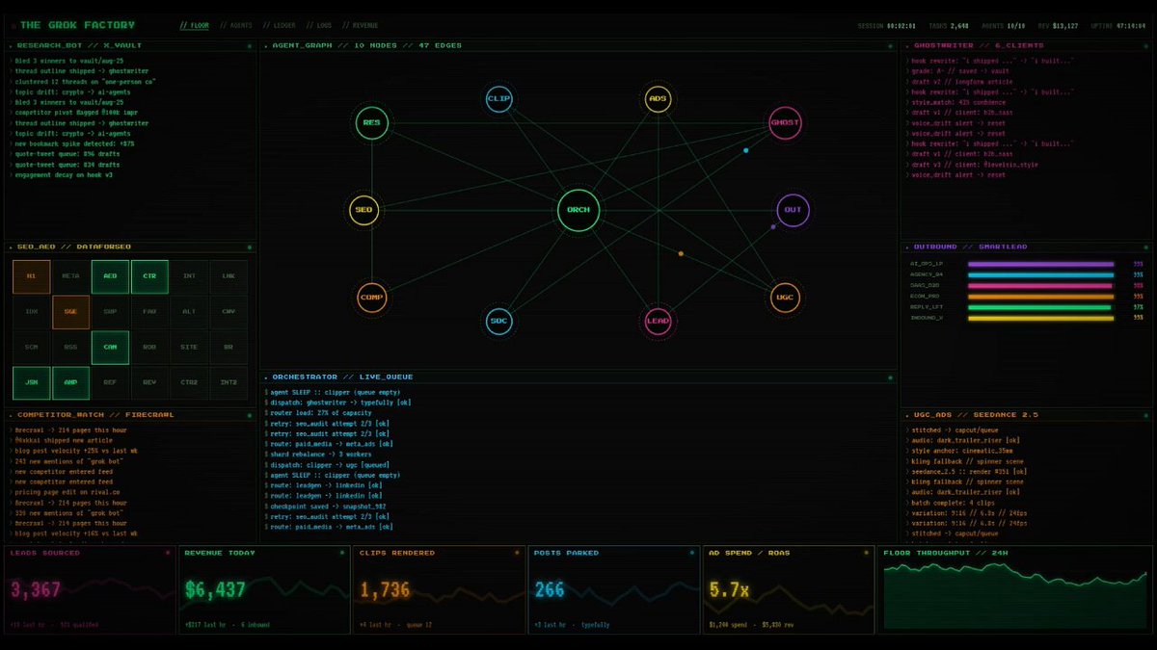Click the RES agent node
Viewport: 1157px width, 650px height.
point(371,123)
